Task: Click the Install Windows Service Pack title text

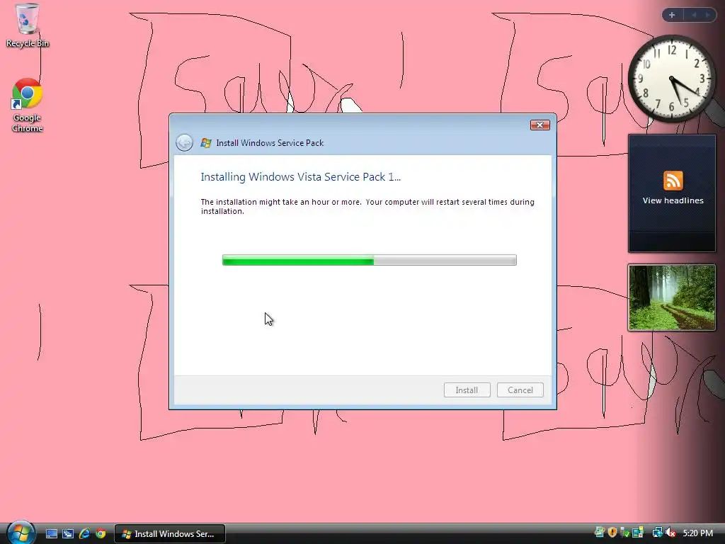Action: pyautogui.click(x=270, y=143)
